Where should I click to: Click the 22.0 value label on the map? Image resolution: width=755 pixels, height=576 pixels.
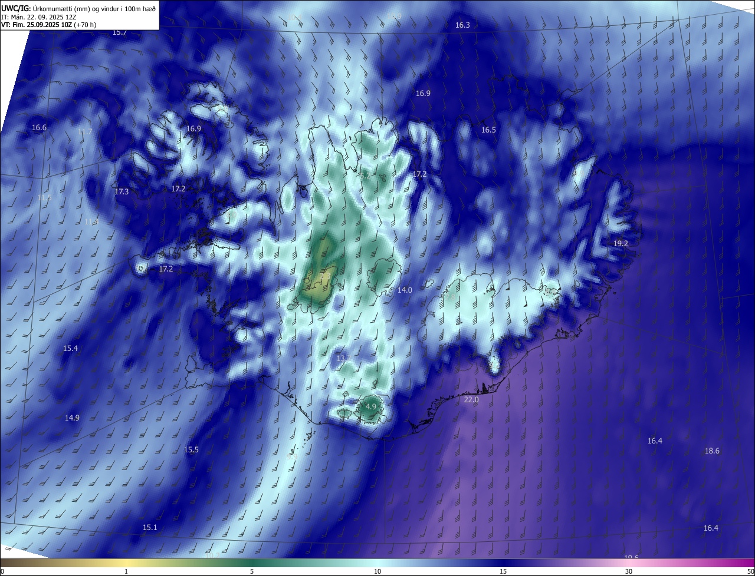tap(471, 400)
